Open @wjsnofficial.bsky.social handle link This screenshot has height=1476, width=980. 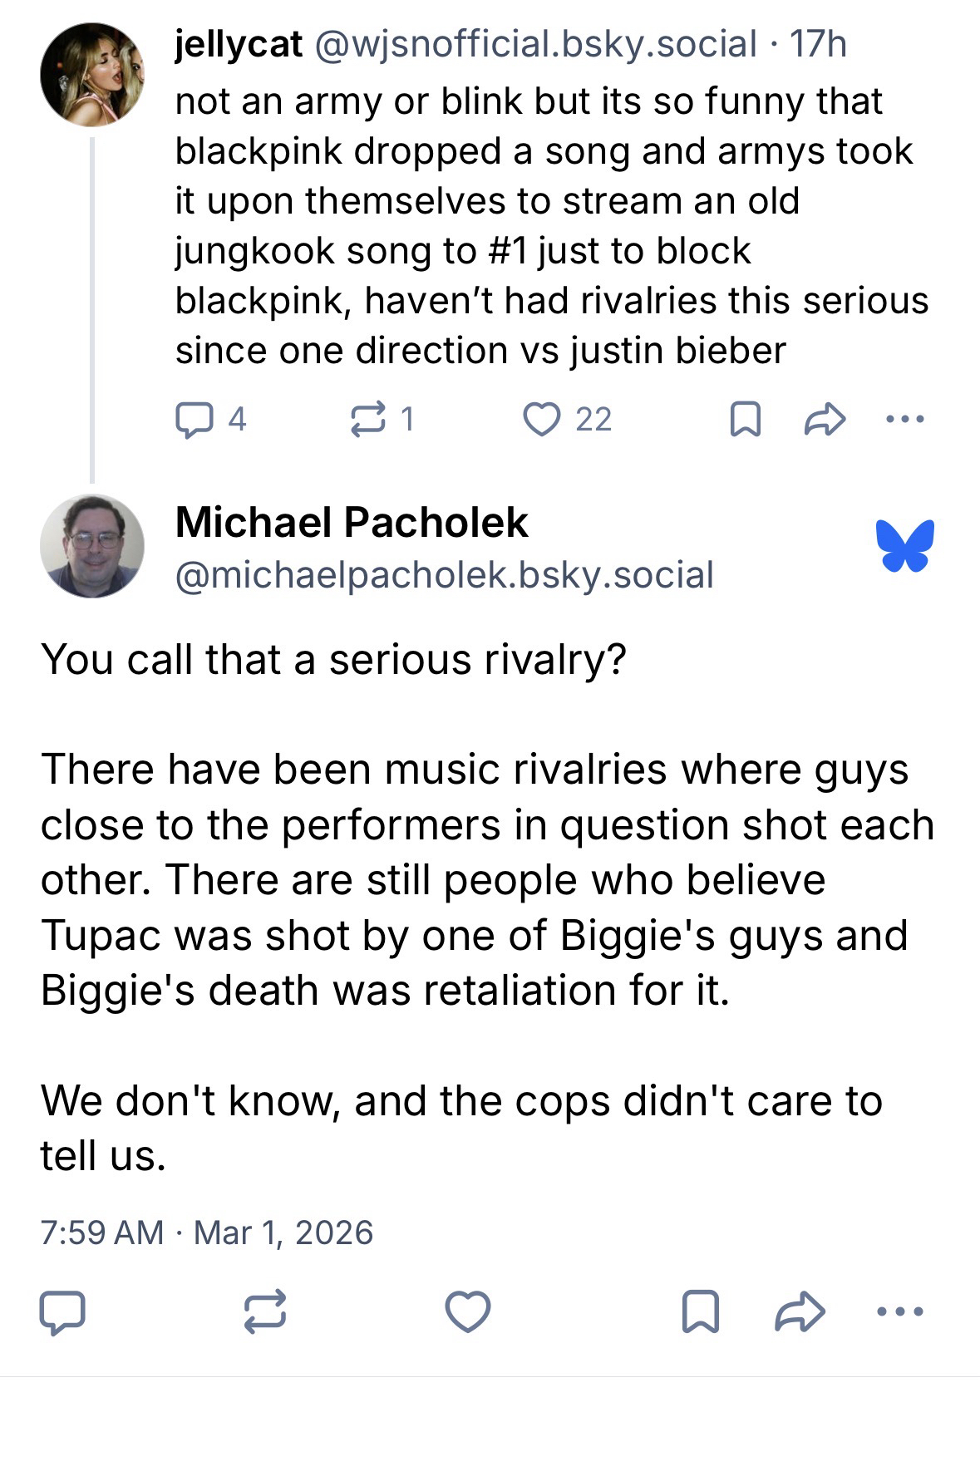[x=534, y=44]
